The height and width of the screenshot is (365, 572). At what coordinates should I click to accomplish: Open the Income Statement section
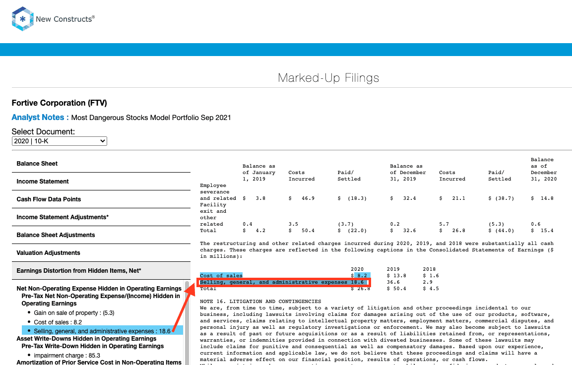101,181
